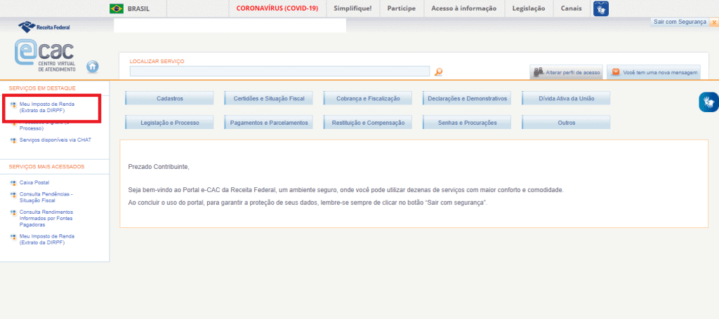Viewport: 719px width, 319px height.
Task: Open Restituição e Compensação menu
Action: coord(368,123)
